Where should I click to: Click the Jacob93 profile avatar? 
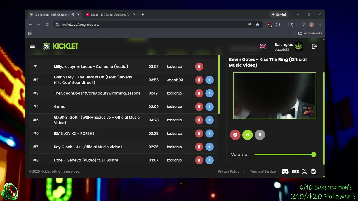299,46
